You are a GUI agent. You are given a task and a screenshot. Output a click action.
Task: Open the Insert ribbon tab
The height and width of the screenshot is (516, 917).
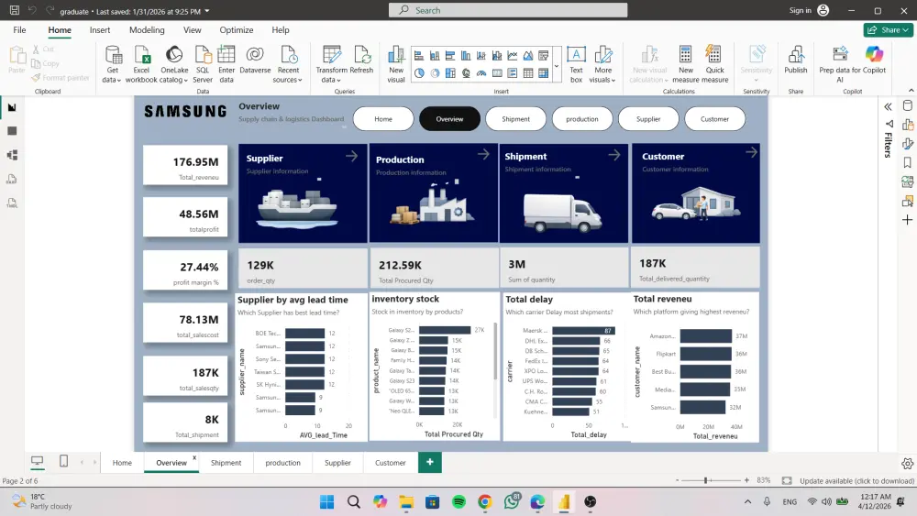pyautogui.click(x=100, y=30)
